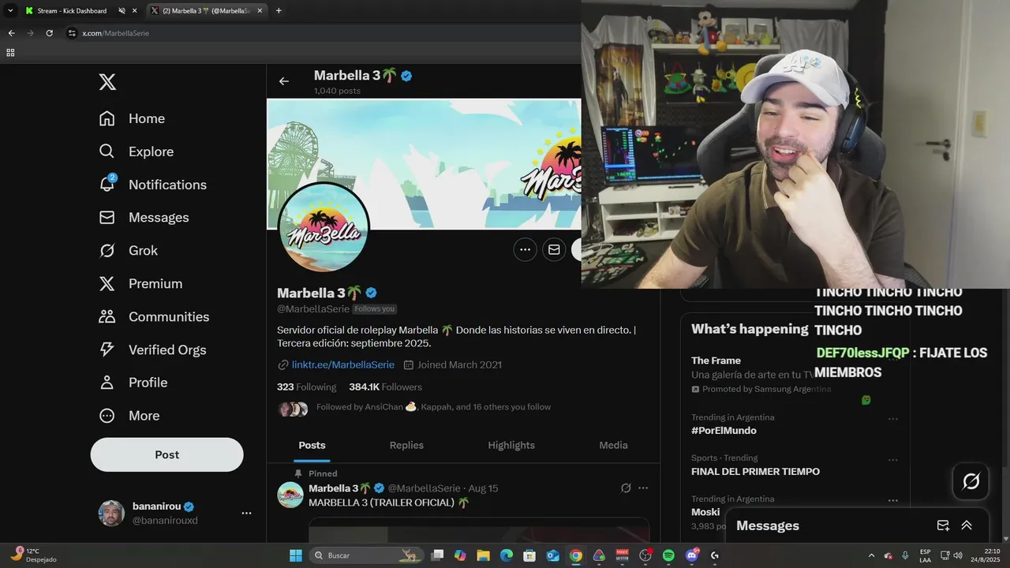Open Discord from the taskbar
The width and height of the screenshot is (1010, 568).
point(692,555)
